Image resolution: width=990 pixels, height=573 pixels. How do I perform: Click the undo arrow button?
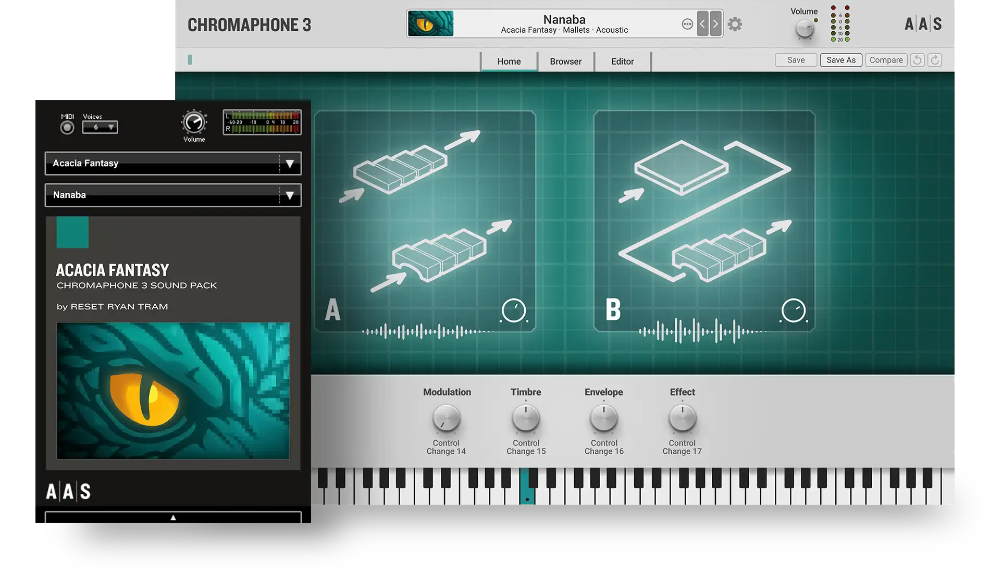(918, 60)
